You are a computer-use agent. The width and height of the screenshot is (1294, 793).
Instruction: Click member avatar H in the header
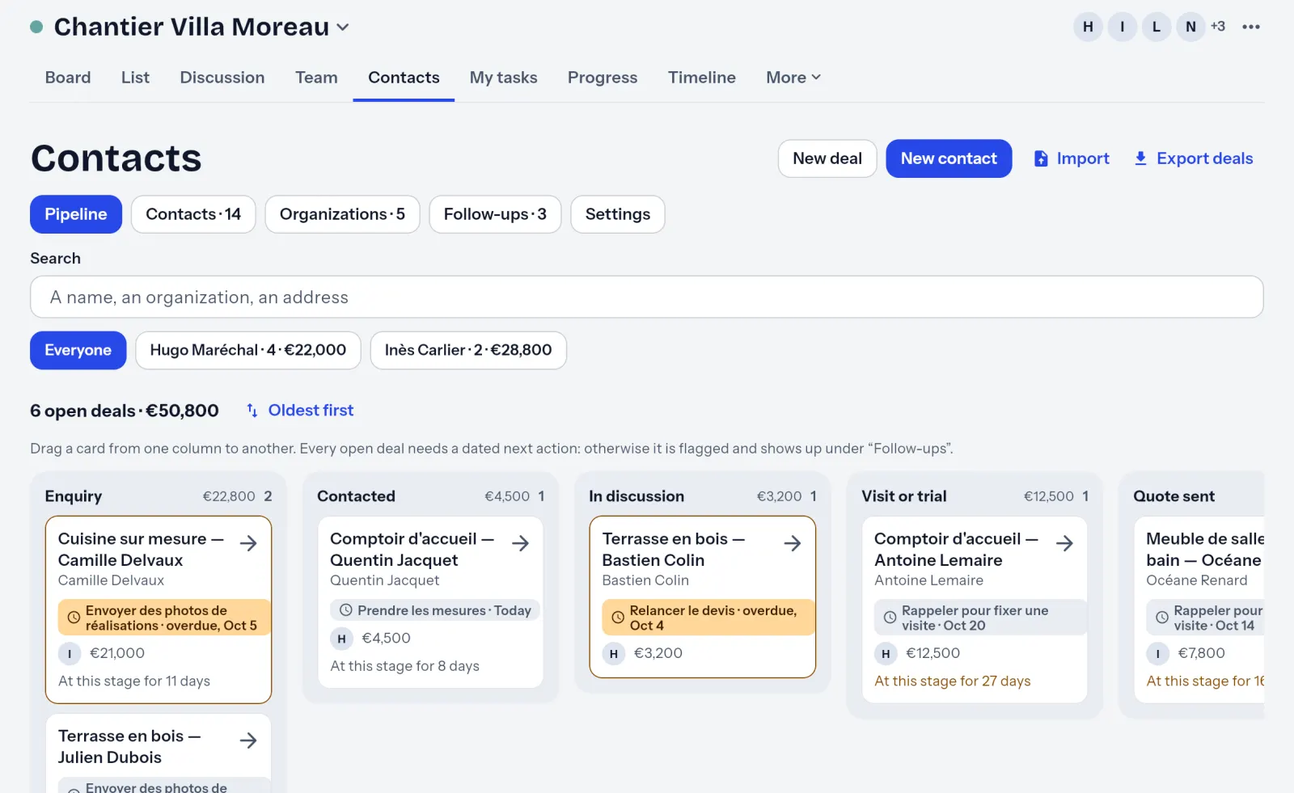point(1088,27)
